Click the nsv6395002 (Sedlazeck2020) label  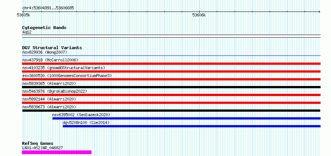coord(81,115)
